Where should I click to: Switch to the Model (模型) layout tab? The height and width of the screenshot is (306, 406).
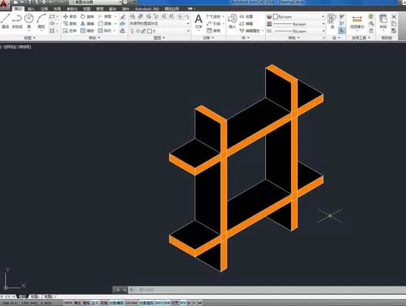pyautogui.click(x=23, y=296)
